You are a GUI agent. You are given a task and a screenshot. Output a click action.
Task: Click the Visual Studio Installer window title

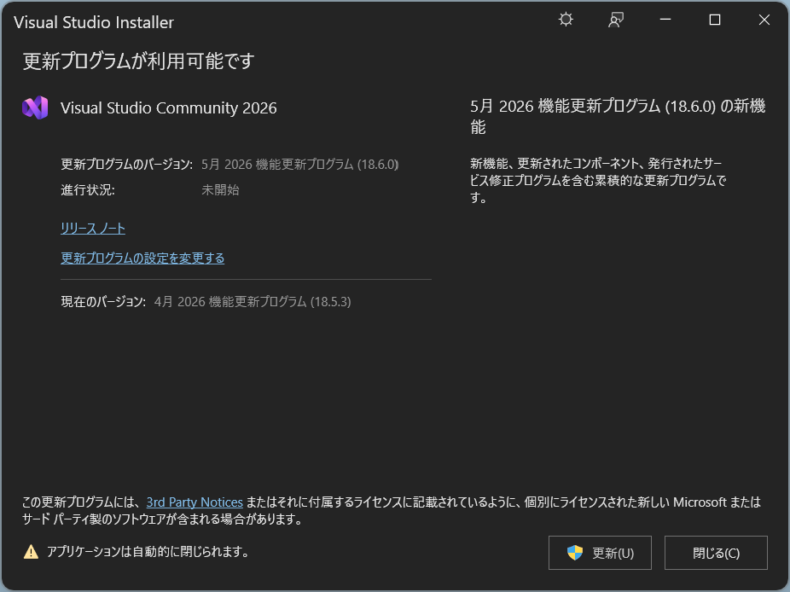click(94, 22)
